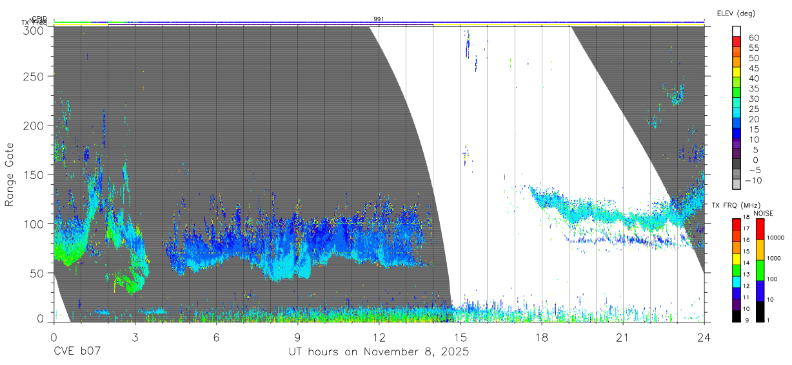Click the ELEV (deg) legend title
This screenshot has width=792, height=365.
click(x=736, y=14)
